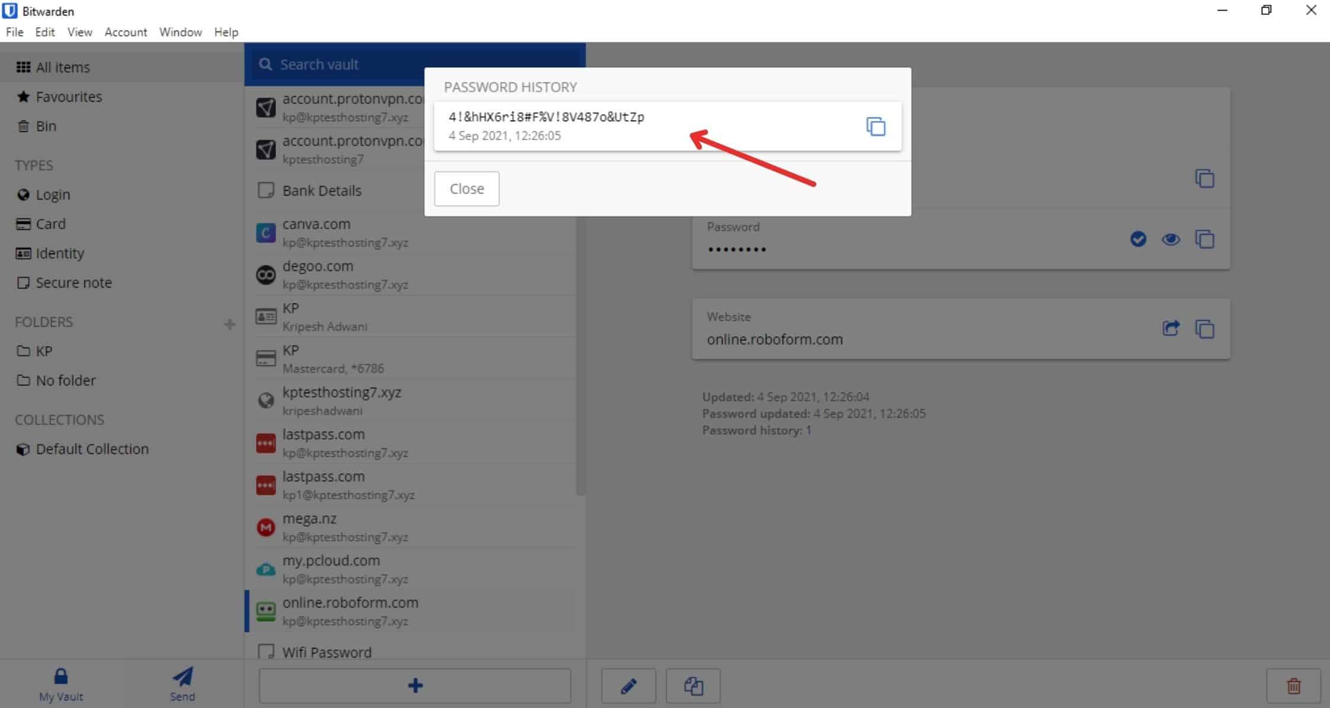Open the Account menu
This screenshot has width=1330, height=708.
[125, 32]
